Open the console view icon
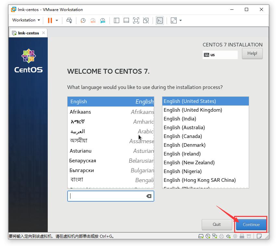 [160, 20]
